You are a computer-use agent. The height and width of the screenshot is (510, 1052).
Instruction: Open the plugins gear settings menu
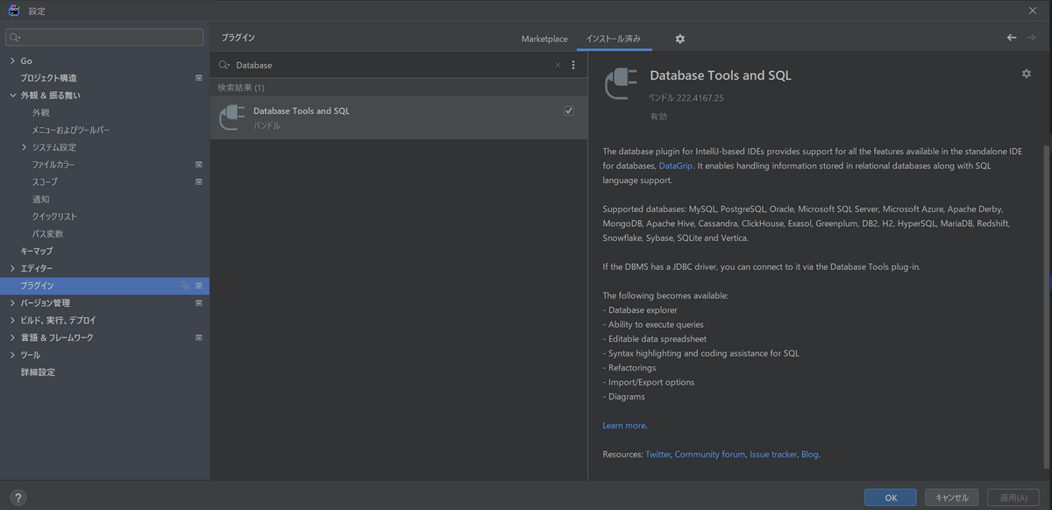tap(679, 39)
